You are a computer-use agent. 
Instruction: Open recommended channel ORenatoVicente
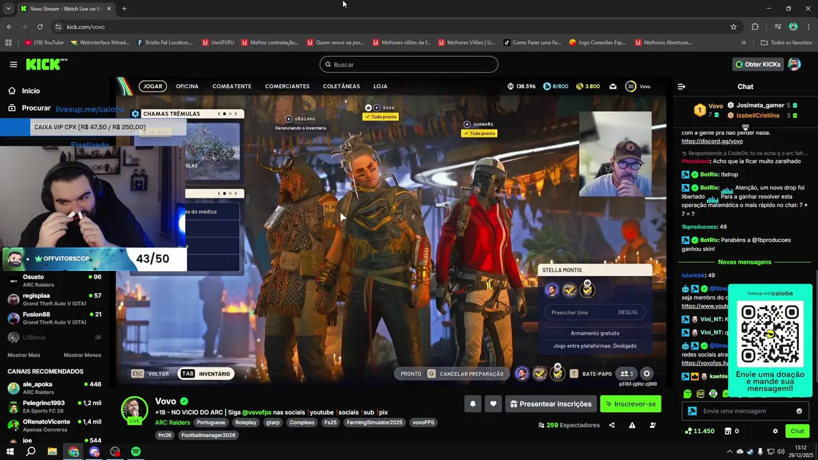point(54,425)
